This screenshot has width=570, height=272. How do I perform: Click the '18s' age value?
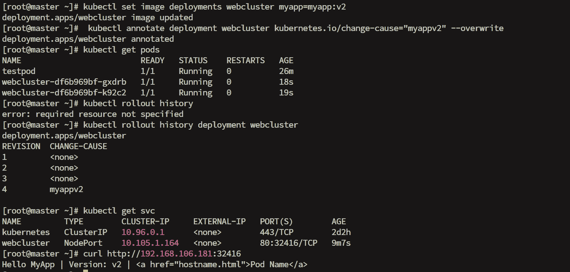click(x=287, y=82)
